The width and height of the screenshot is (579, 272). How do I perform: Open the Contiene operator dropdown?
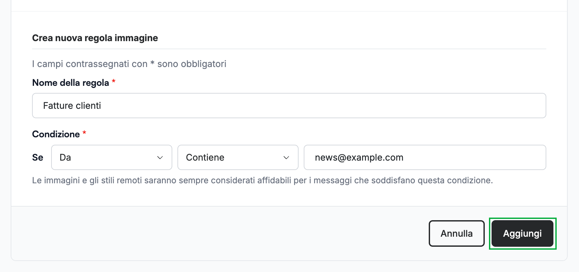coord(238,157)
